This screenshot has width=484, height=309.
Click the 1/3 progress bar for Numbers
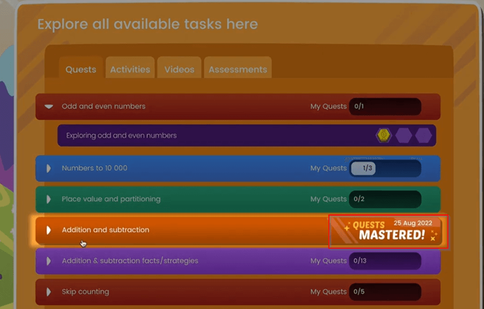[385, 168]
